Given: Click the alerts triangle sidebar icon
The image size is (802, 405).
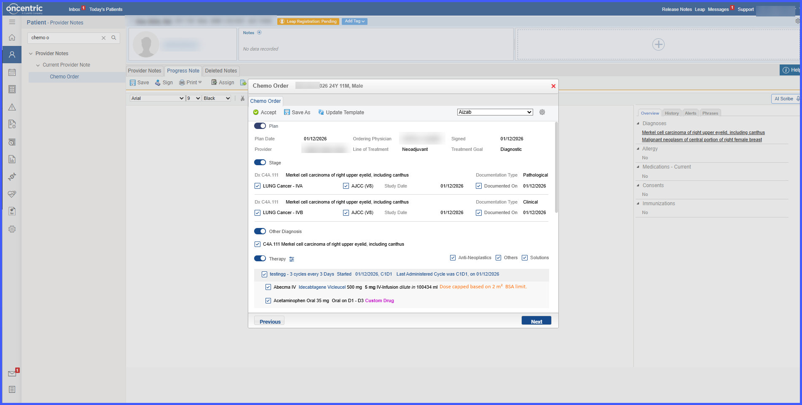Looking at the screenshot, I should click(12, 107).
